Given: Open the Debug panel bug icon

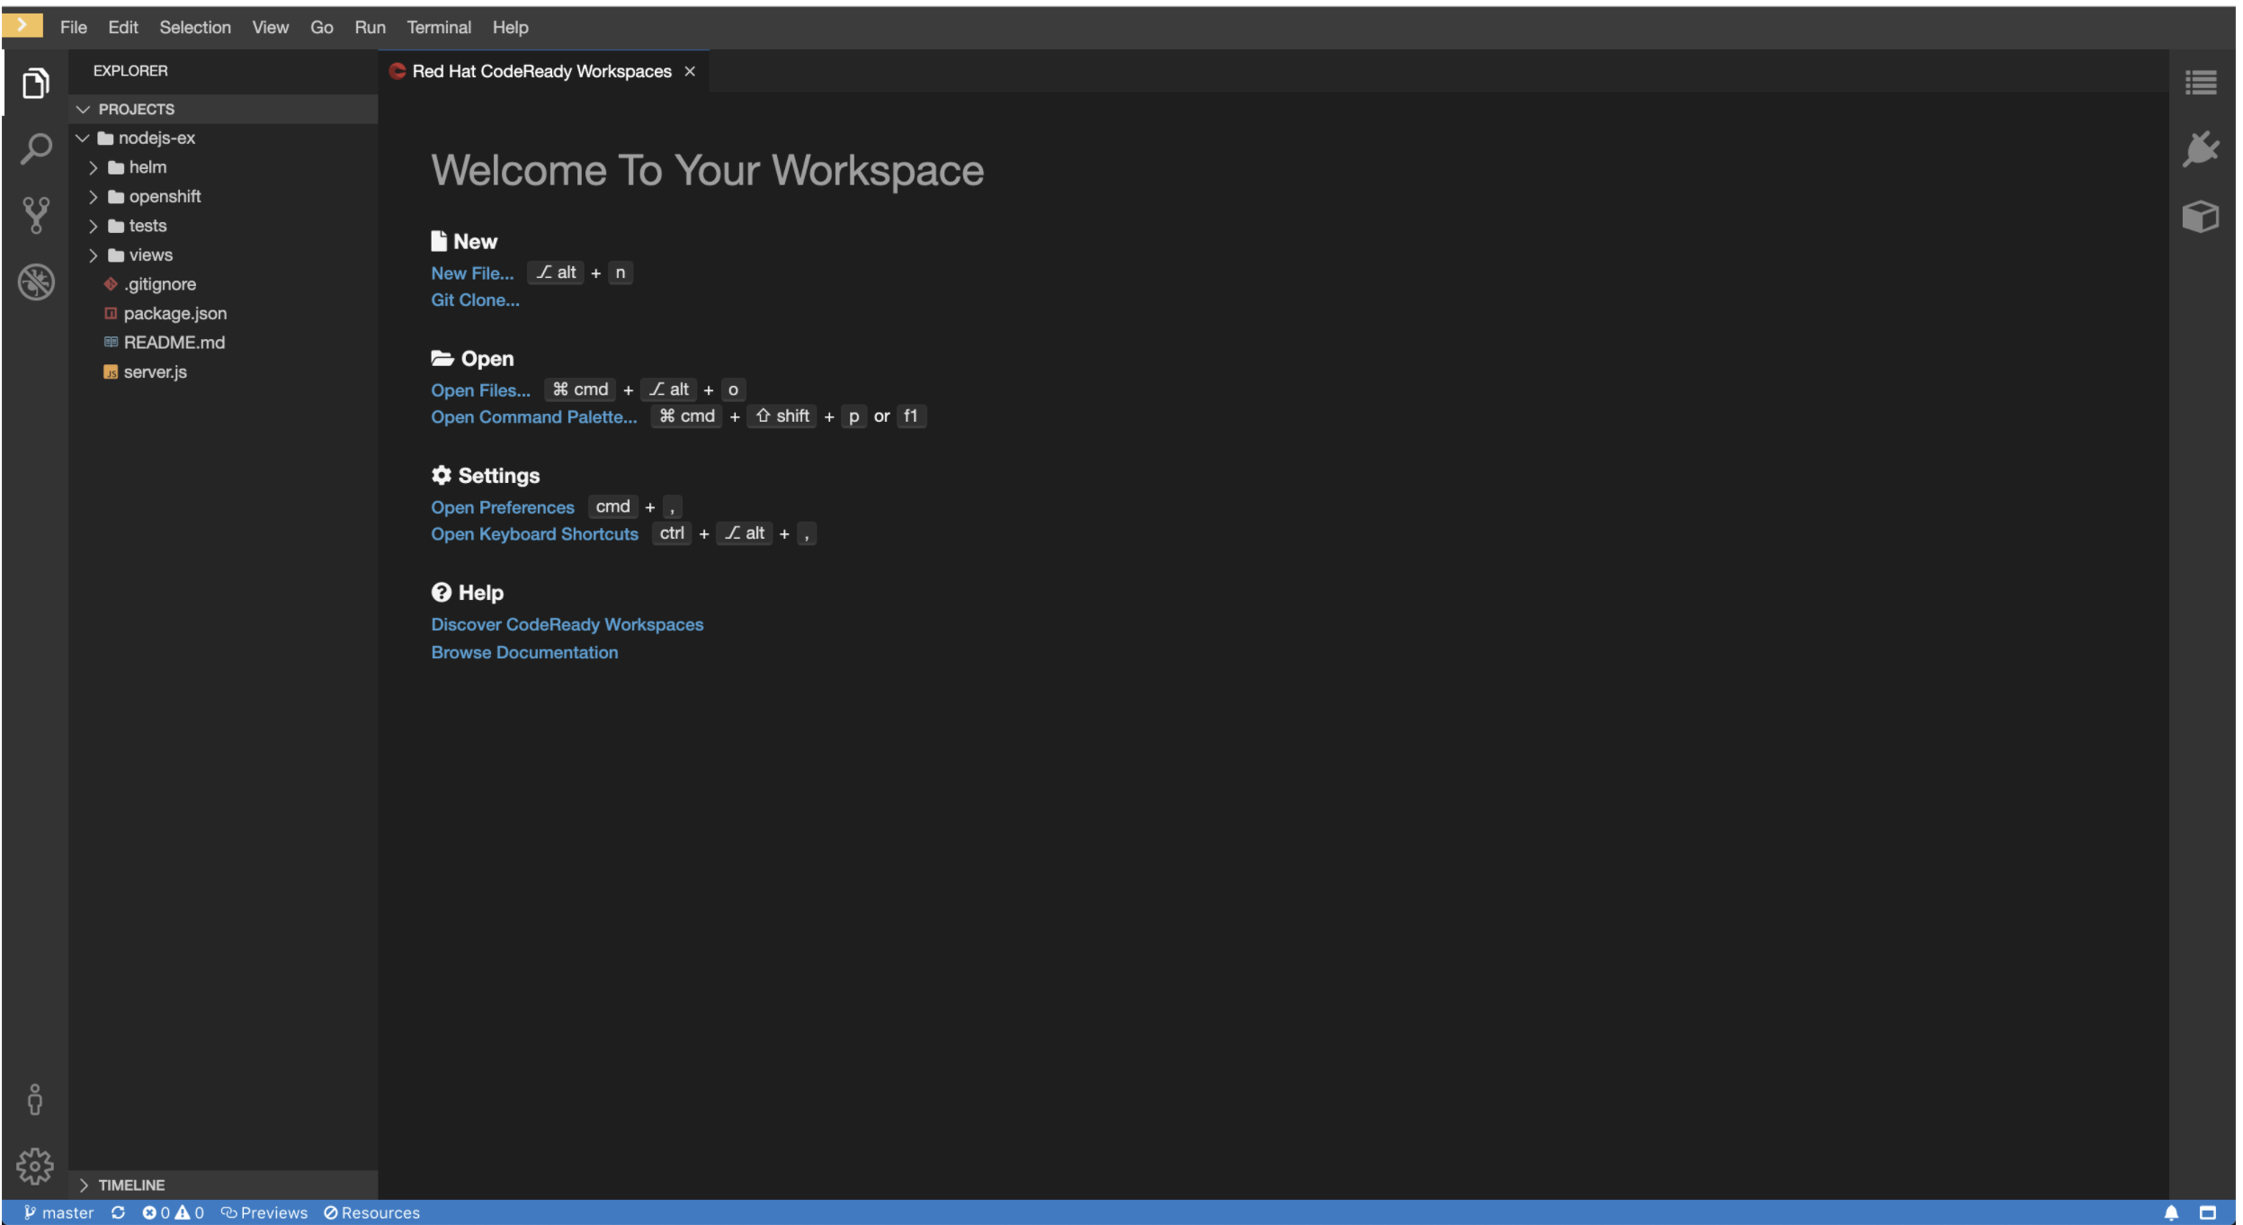Looking at the screenshot, I should click(36, 282).
